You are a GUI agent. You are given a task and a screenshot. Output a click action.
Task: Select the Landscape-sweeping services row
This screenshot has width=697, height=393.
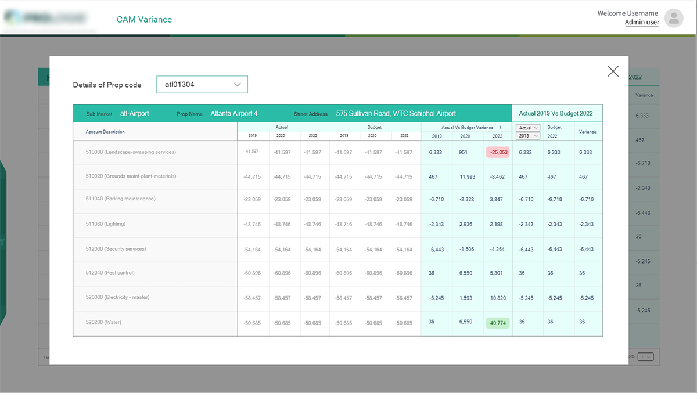click(x=131, y=152)
